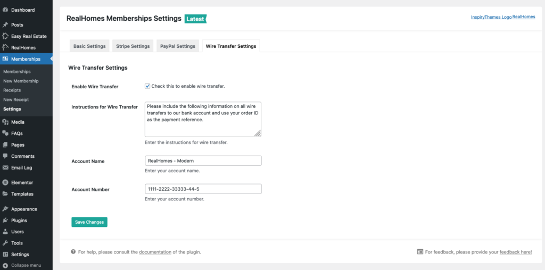
Task: Click the Users person icon
Action: 5,232
